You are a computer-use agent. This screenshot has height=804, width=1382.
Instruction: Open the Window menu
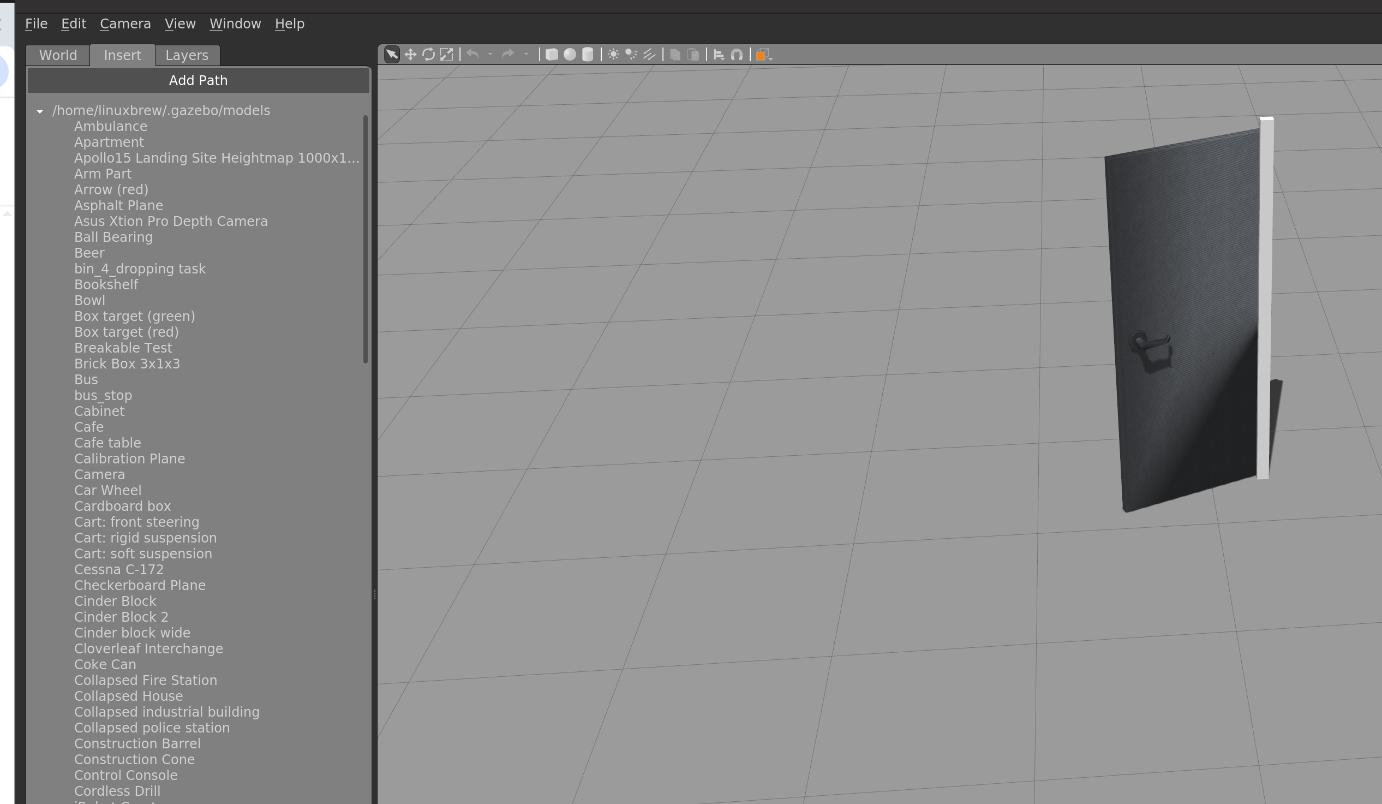(x=235, y=23)
